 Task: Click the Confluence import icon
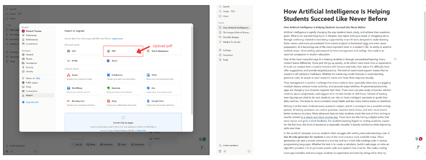[x=108, y=75]
